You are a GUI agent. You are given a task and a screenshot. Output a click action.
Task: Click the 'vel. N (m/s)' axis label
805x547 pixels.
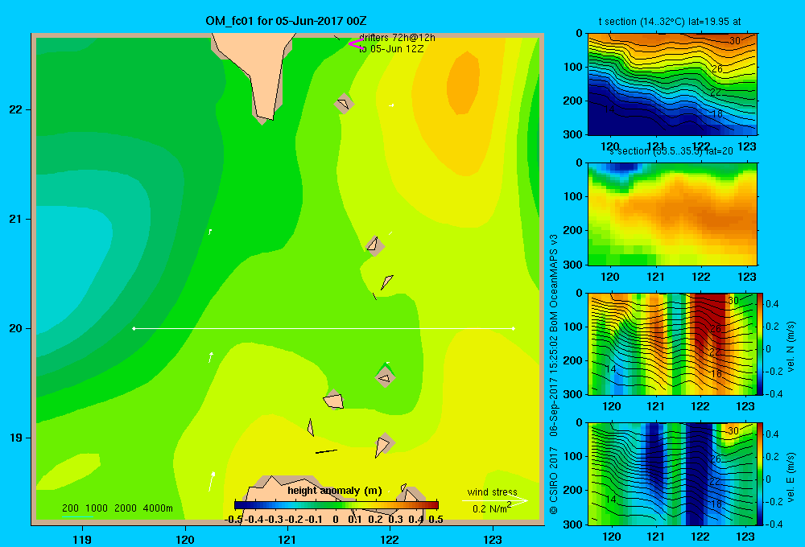click(x=791, y=347)
